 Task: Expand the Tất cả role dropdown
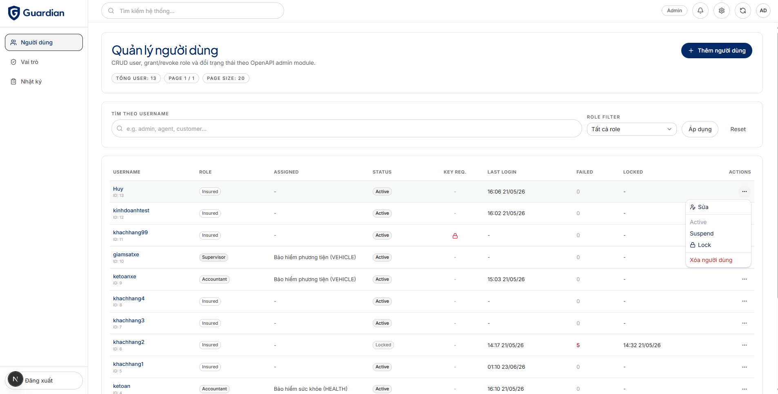point(631,129)
